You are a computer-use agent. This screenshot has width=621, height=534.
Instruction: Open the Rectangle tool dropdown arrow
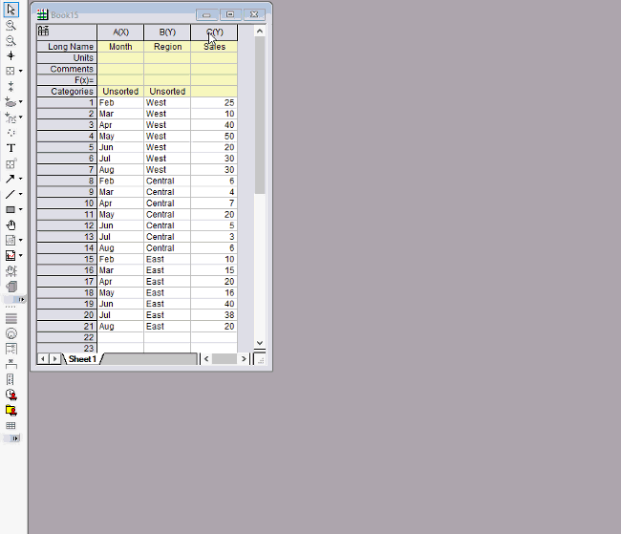click(x=21, y=209)
